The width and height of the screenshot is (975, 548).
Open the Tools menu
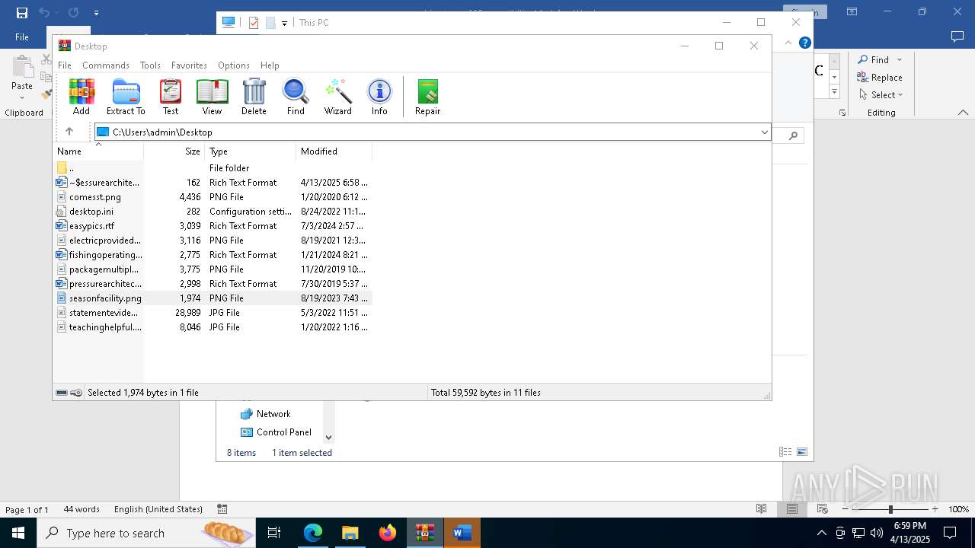click(x=150, y=65)
